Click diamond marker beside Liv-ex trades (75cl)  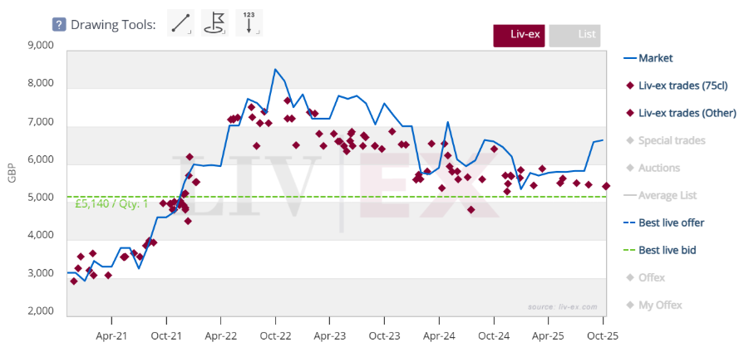(x=628, y=86)
